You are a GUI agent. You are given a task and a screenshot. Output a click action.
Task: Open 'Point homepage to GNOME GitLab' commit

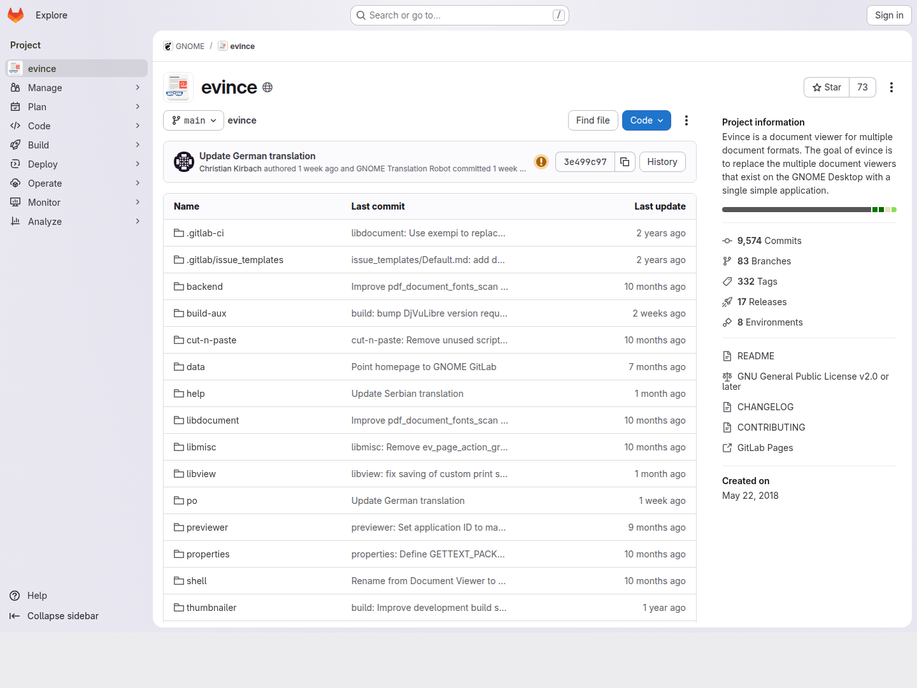[x=423, y=367]
